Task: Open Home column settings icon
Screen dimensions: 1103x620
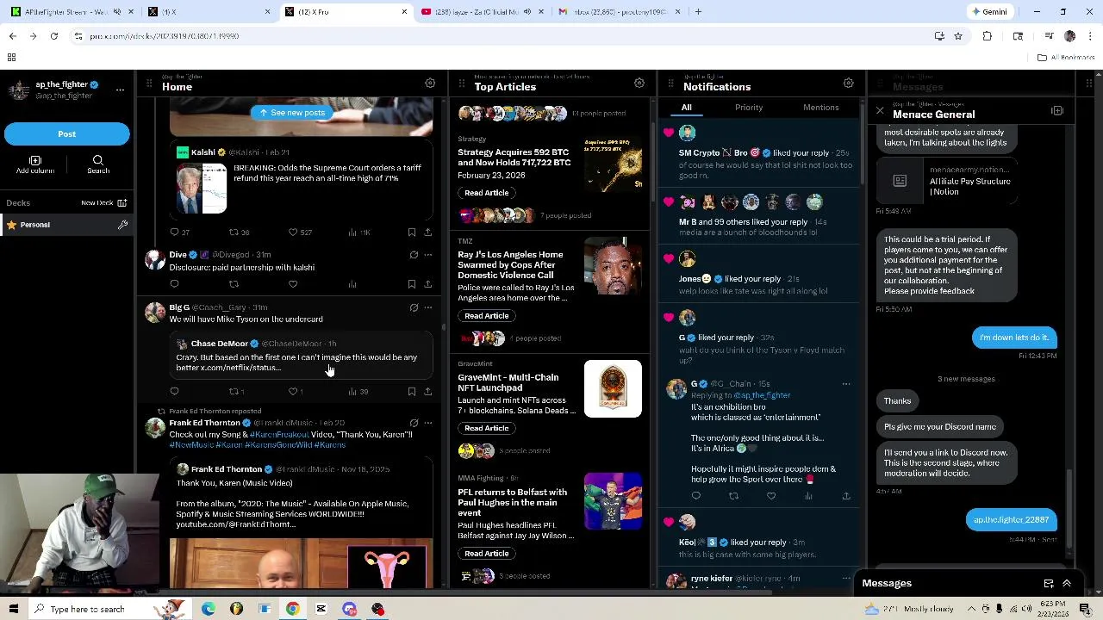Action: (x=430, y=84)
